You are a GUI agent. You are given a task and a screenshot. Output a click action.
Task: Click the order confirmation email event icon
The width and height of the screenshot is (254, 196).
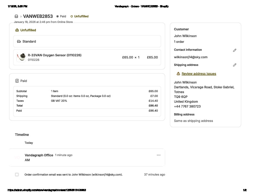pos(17,175)
